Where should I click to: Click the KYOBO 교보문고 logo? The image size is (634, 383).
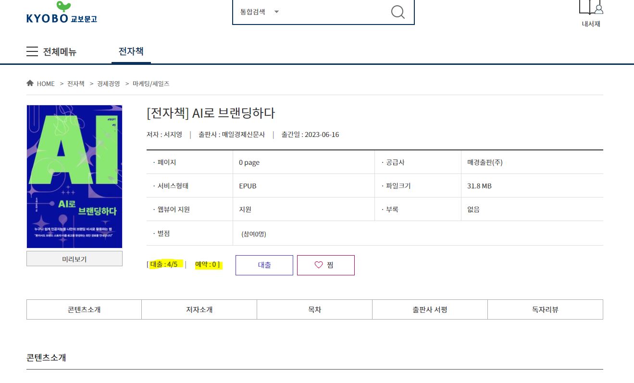[x=61, y=13]
